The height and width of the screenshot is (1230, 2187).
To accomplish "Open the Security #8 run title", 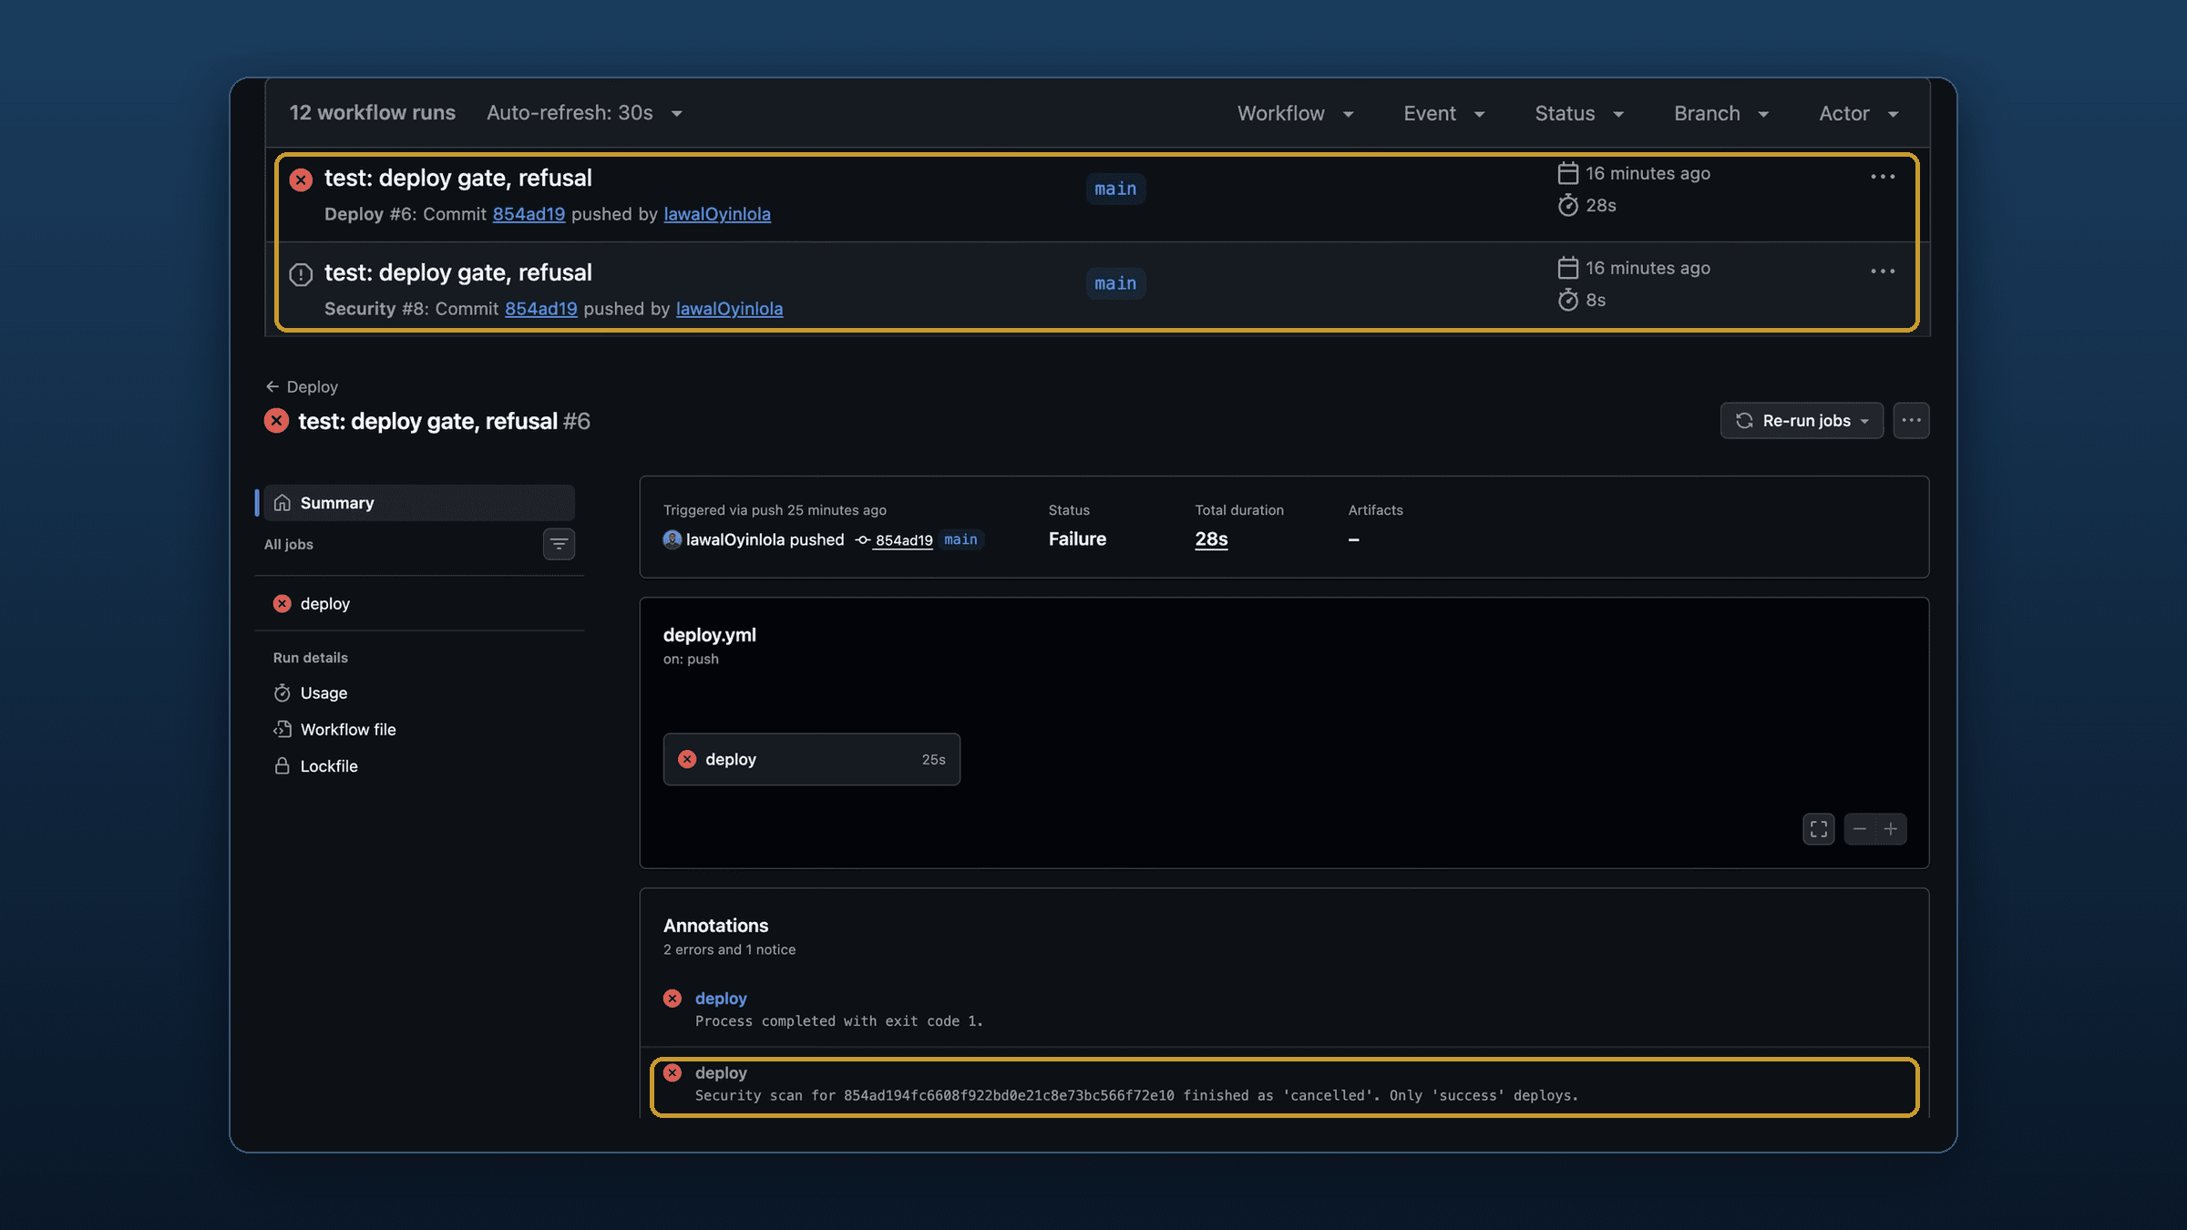I will tap(457, 272).
